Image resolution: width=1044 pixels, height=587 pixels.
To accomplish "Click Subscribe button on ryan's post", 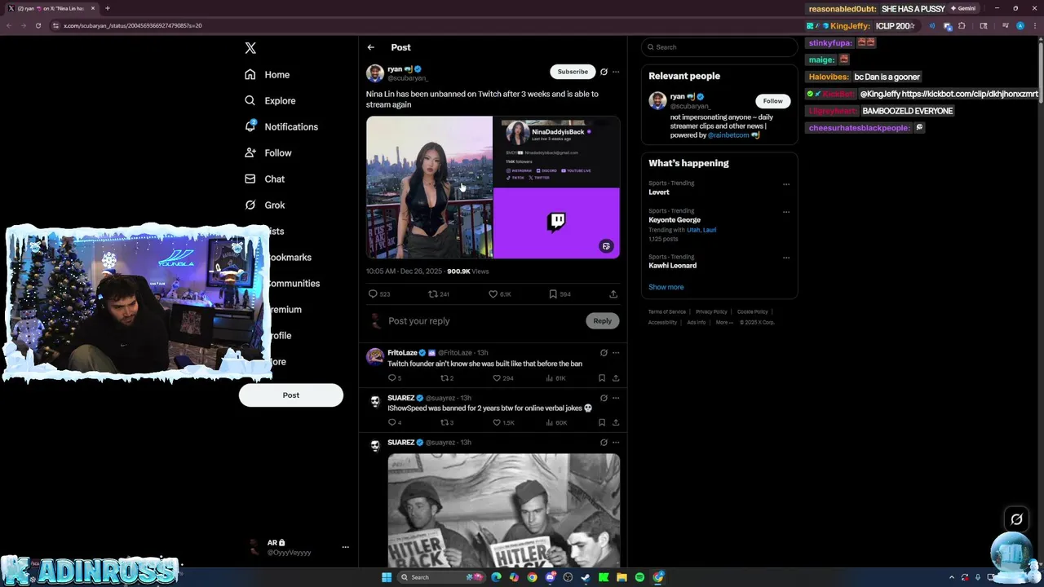I will pos(573,72).
